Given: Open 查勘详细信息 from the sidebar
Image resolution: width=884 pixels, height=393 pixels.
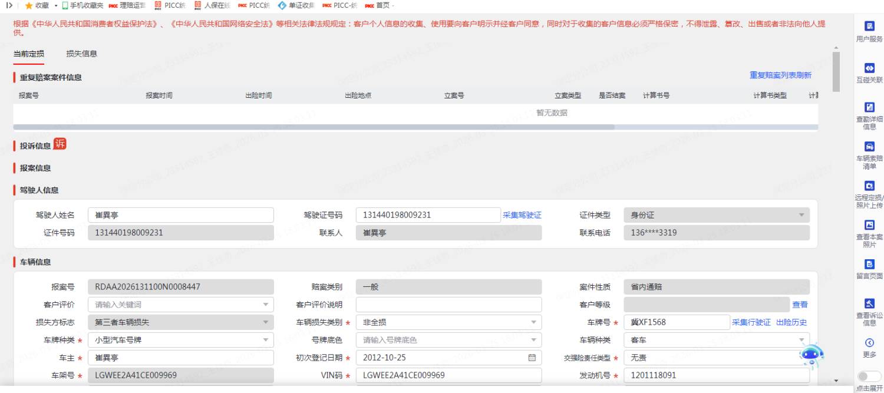Looking at the screenshot, I should [869, 107].
